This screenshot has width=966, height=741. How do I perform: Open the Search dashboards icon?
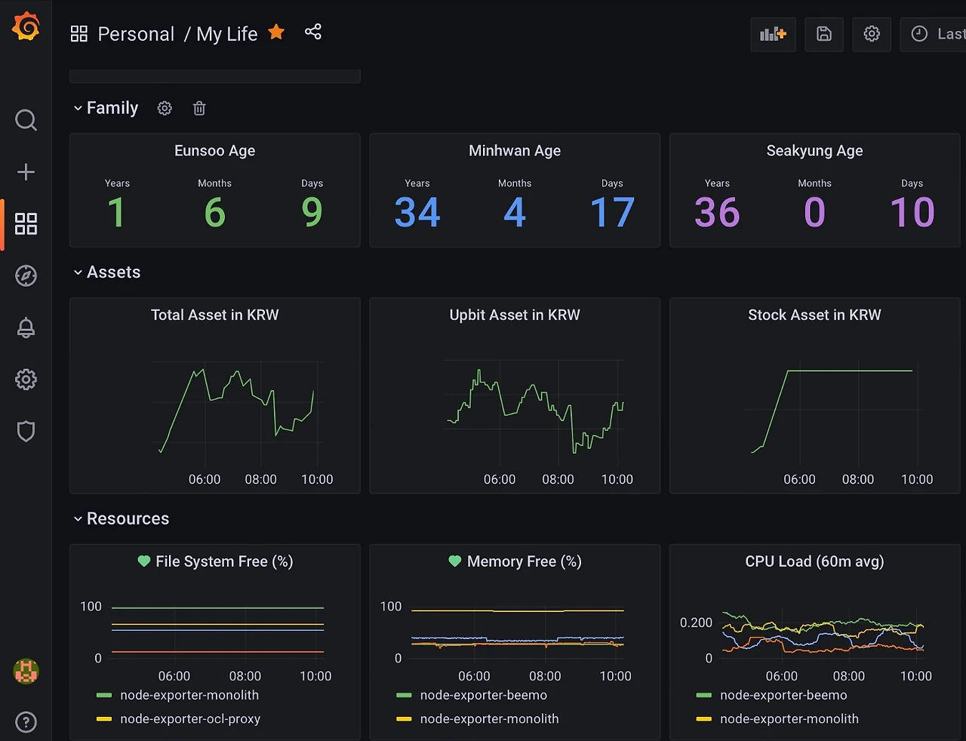26,120
